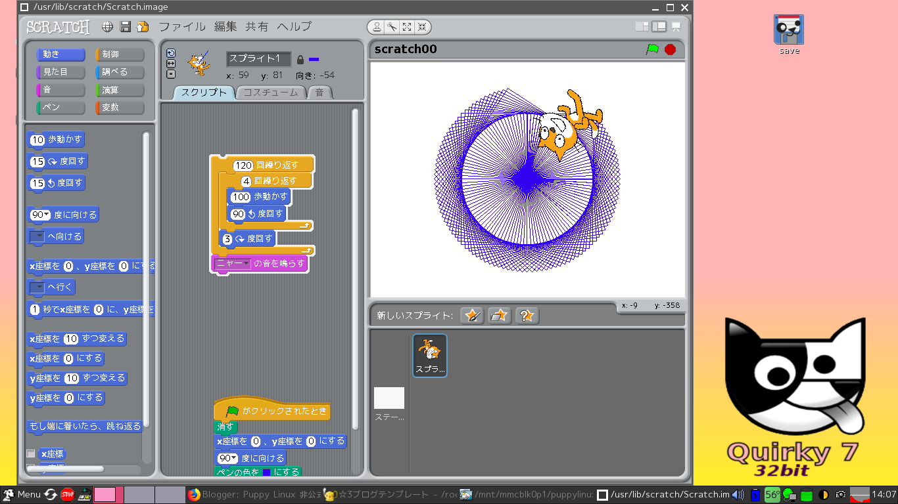Image resolution: width=898 pixels, height=504 pixels.
Task: Open the /mnt/mmcblk0p1 taskbar window entry
Action: [527, 494]
